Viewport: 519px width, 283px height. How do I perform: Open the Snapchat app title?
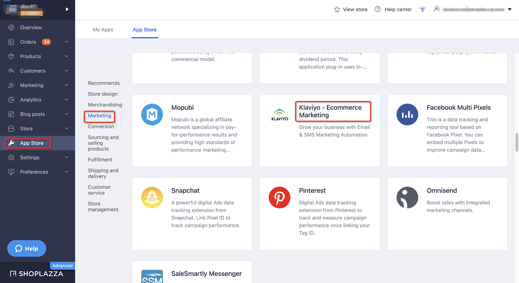coord(185,191)
